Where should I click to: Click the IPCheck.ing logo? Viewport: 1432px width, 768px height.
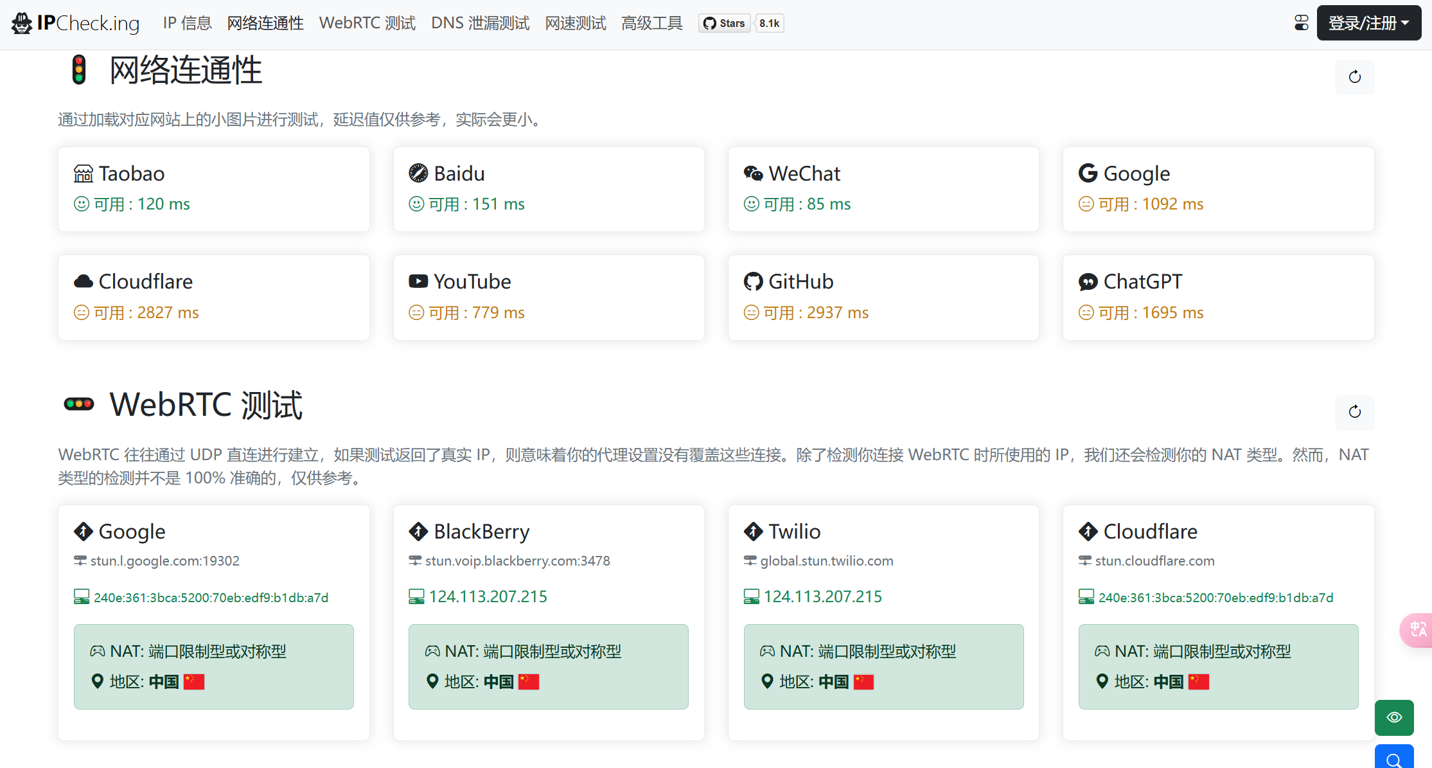pyautogui.click(x=76, y=24)
